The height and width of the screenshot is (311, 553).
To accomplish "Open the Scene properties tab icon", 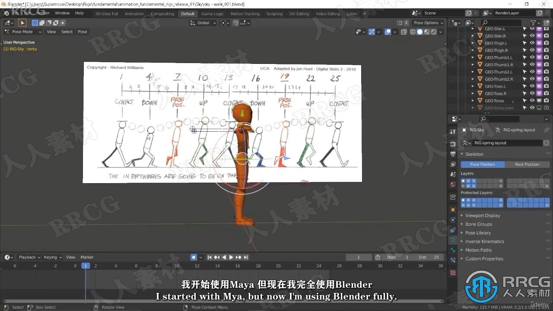I will point(453,174).
